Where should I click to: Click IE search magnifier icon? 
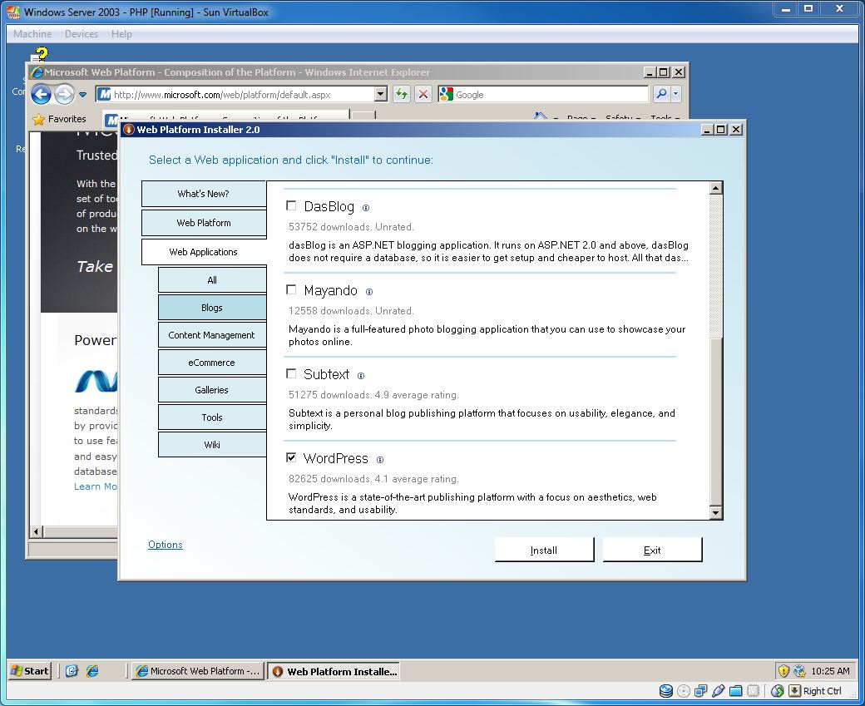pyautogui.click(x=661, y=94)
